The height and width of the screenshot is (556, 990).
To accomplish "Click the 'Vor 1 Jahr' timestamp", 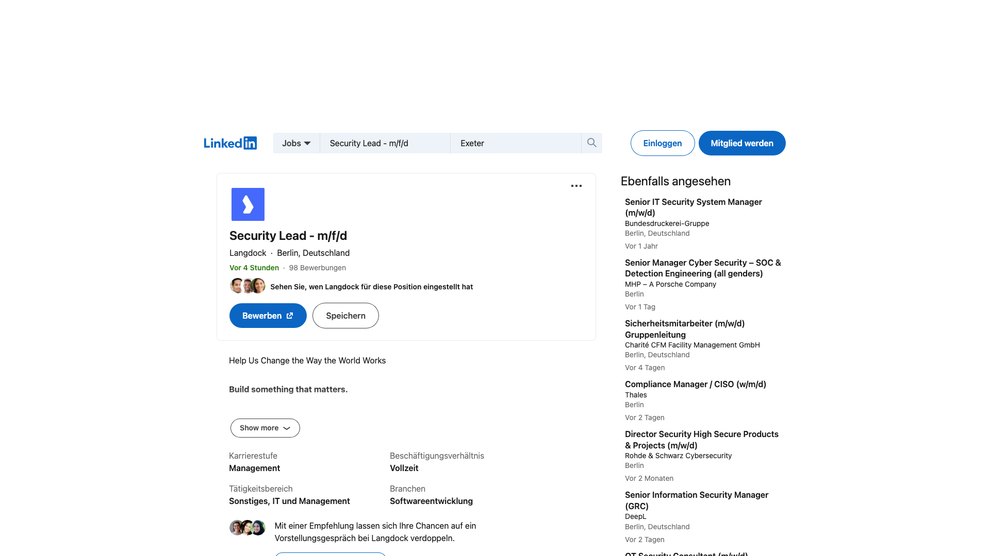I will [641, 246].
